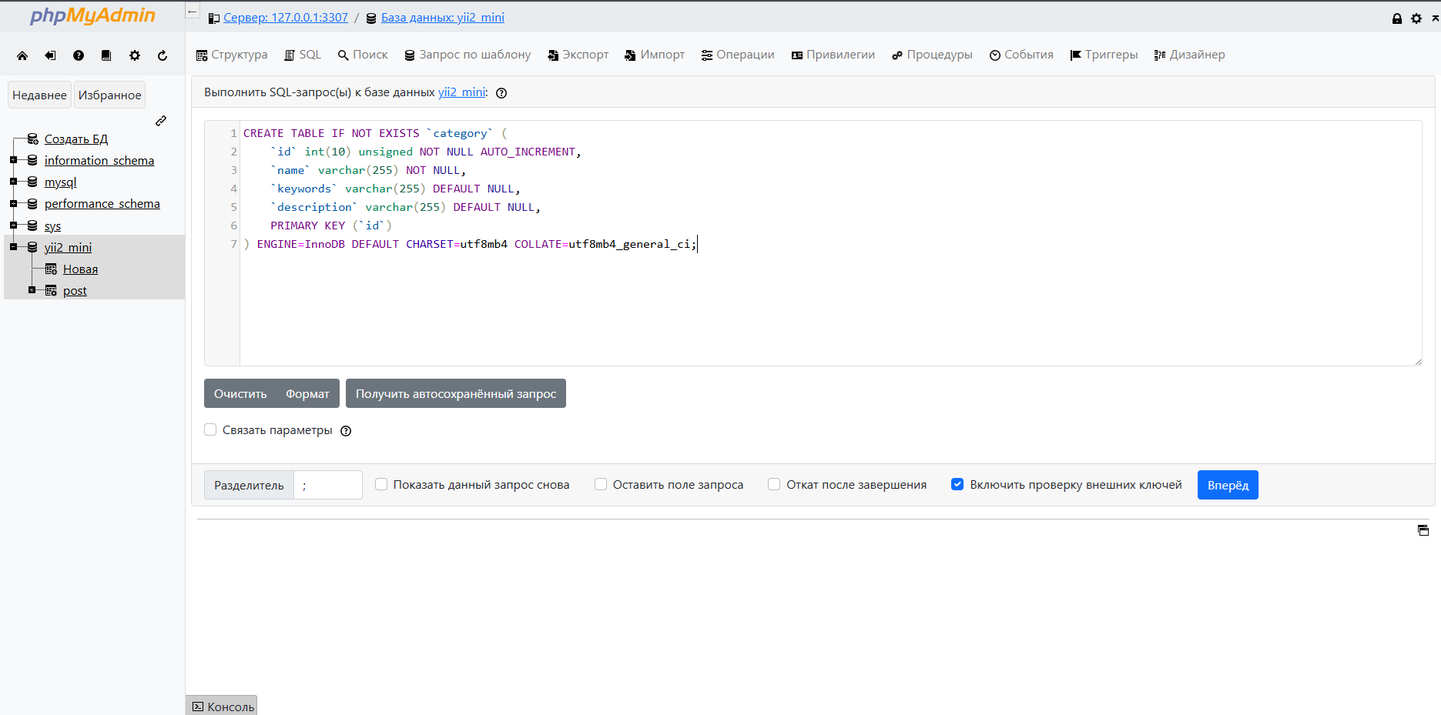Open the Консоль panel at bottom
Viewport: 1441px width, 715px height.
(x=222, y=706)
